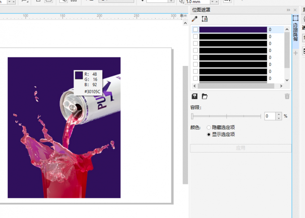Select the purple color swatch in mask list
This screenshot has width=305, height=218.
233,30
